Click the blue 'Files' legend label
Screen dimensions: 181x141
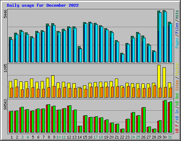[x=177, y=28]
